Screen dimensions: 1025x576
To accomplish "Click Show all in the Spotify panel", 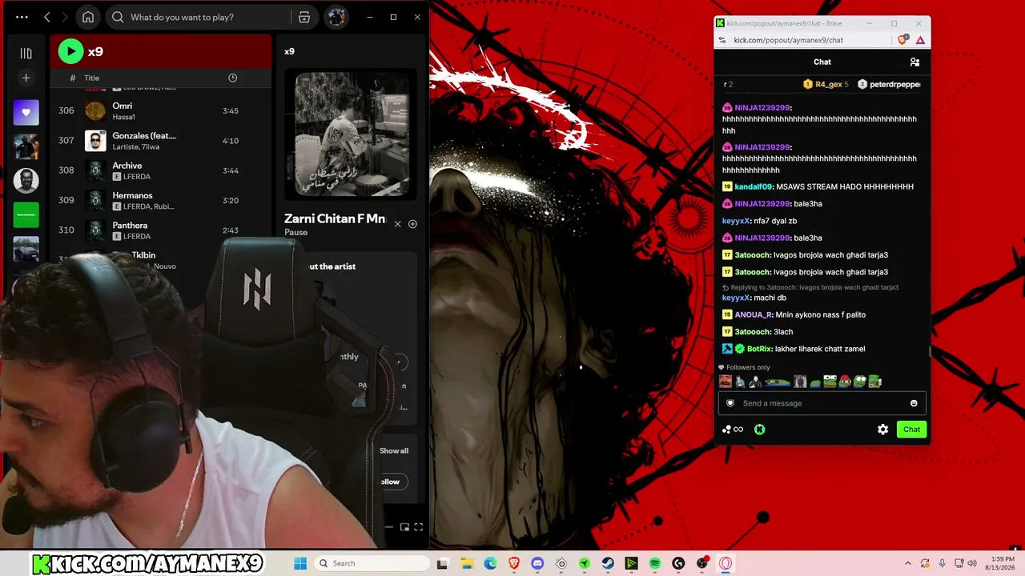I will point(394,450).
